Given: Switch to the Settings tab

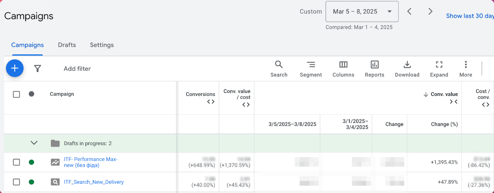Looking at the screenshot, I should pos(102,45).
